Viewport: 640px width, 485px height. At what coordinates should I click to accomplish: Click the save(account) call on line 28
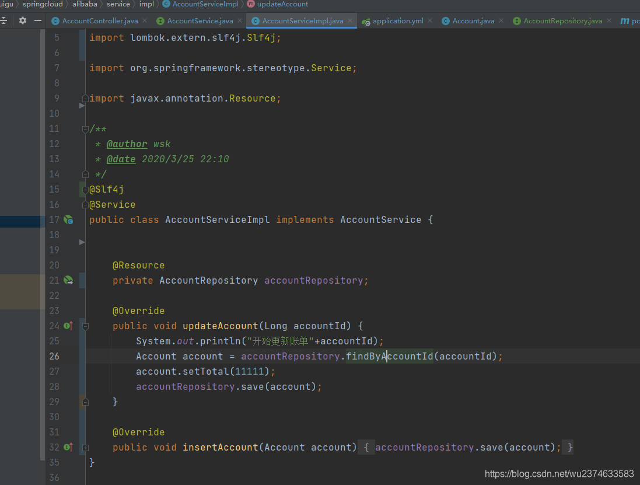278,386
